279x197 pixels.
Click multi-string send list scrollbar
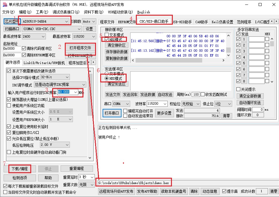[272, 60]
